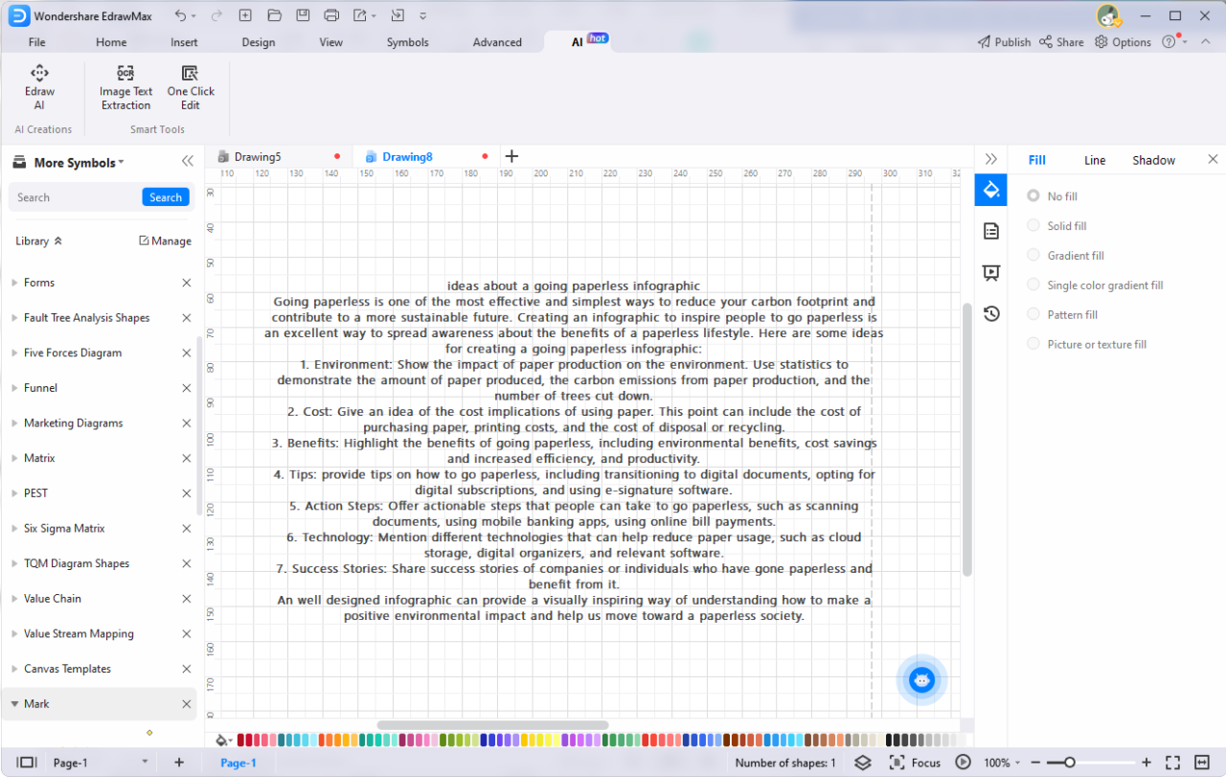Expand the Mark symbols library section

point(35,703)
